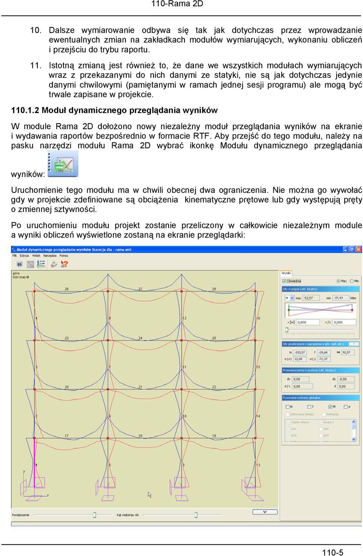This screenshot has width=363, height=556.
Task: Toggle the M diagram checkbox
Action: point(330,407)
